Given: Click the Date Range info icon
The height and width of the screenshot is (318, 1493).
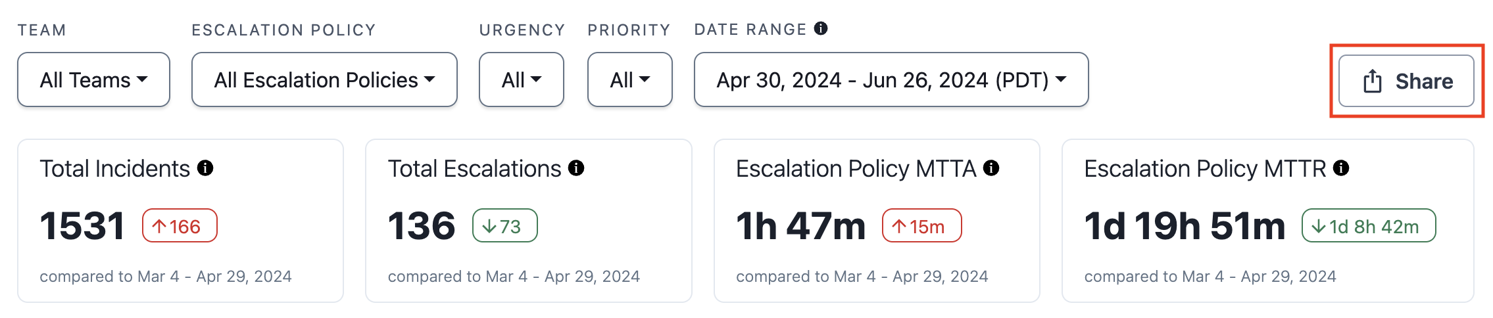Looking at the screenshot, I should (820, 28).
